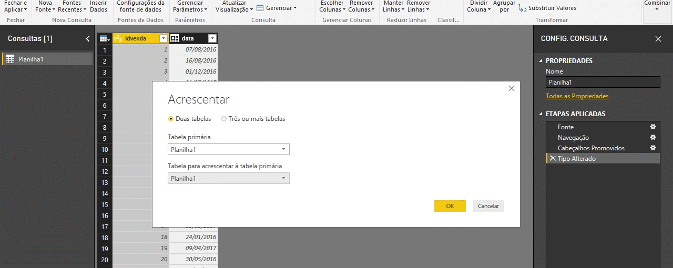The image size is (673, 268).
Task: Open the idvenda column filter dropdown
Action: [163, 38]
